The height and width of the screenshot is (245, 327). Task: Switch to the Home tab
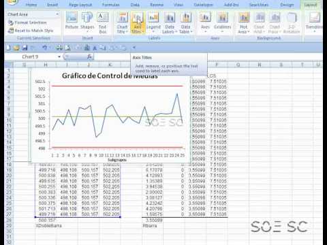(x=31, y=5)
